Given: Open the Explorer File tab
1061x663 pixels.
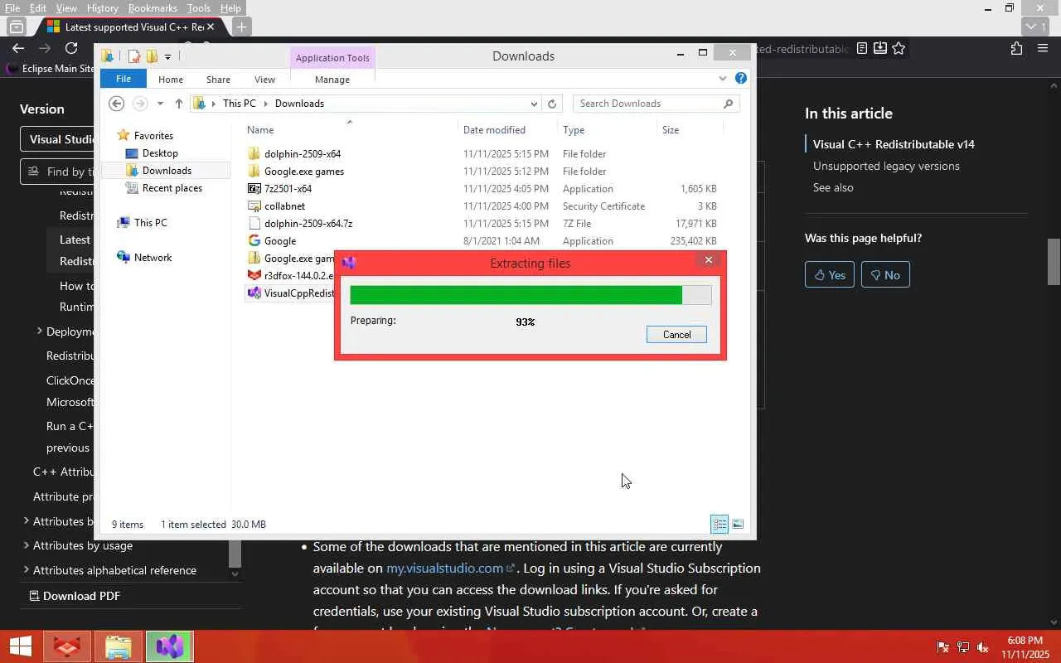Looking at the screenshot, I should (123, 79).
